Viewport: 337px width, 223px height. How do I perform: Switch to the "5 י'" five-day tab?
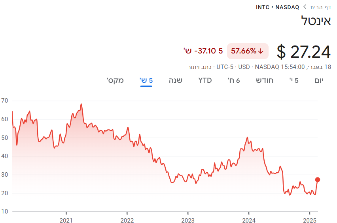pos(294,81)
